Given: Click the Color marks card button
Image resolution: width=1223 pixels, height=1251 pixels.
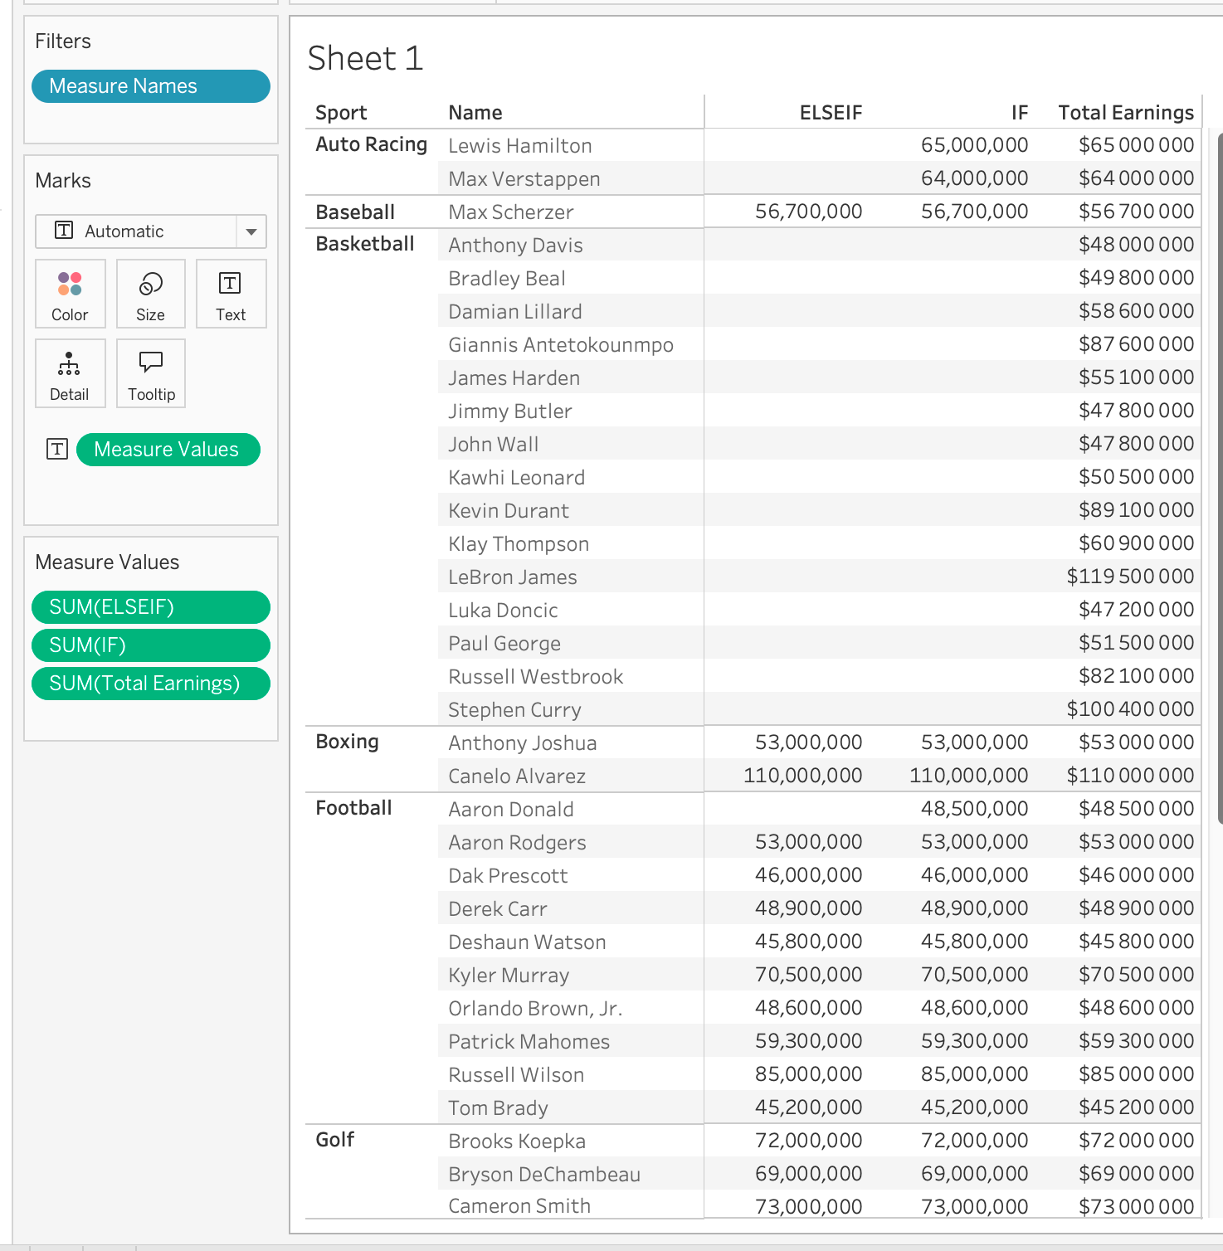Looking at the screenshot, I should click(x=71, y=294).
